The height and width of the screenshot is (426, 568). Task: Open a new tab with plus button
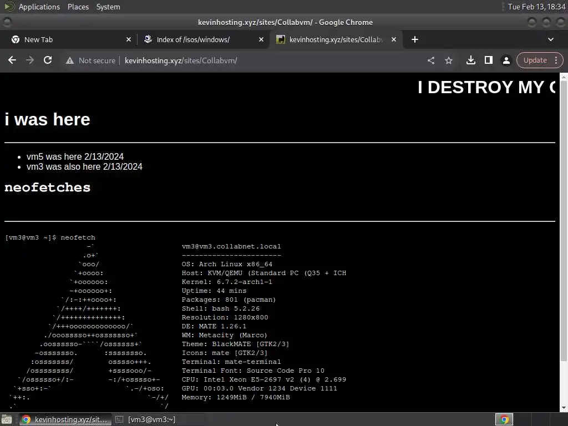(x=415, y=39)
